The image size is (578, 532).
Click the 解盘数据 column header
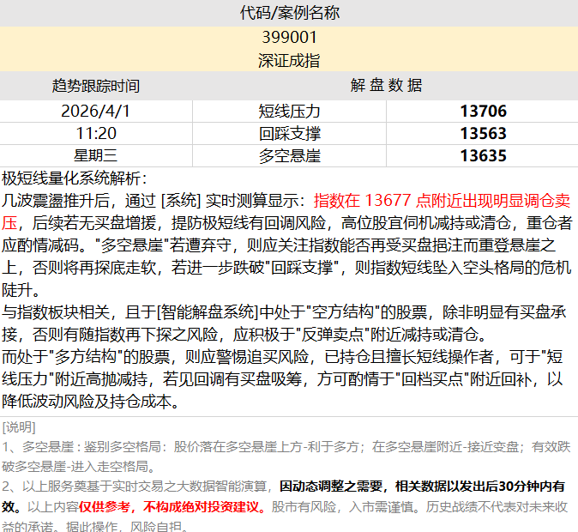tap(386, 86)
